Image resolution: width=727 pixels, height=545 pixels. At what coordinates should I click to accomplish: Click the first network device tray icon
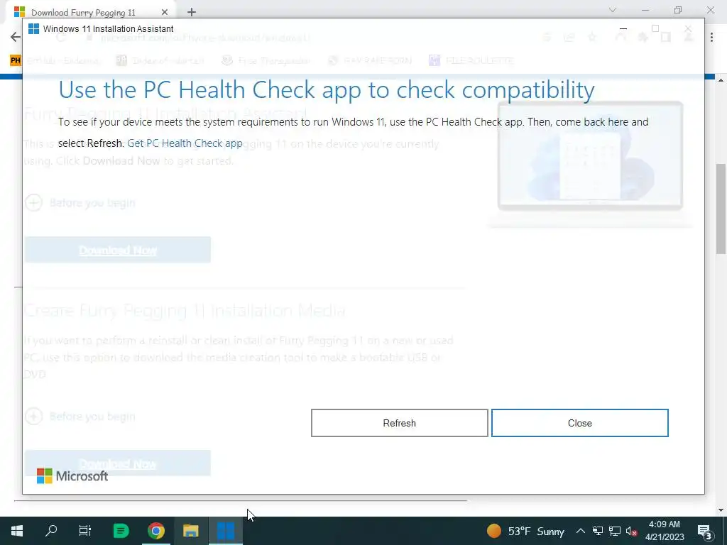(598, 531)
